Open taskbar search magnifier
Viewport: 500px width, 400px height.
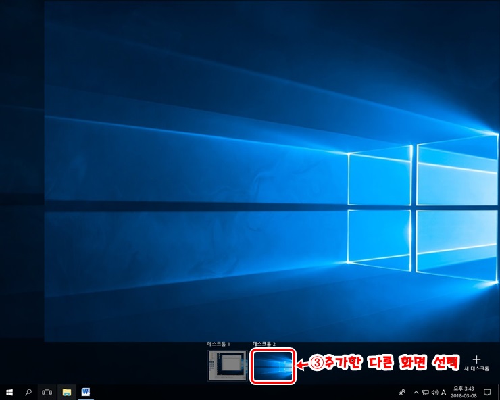click(x=28, y=392)
